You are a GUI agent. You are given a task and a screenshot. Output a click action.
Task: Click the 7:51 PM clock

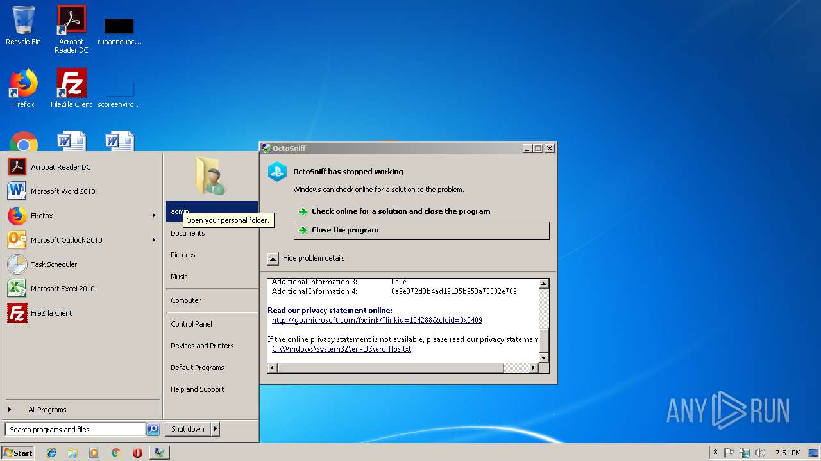(x=788, y=453)
